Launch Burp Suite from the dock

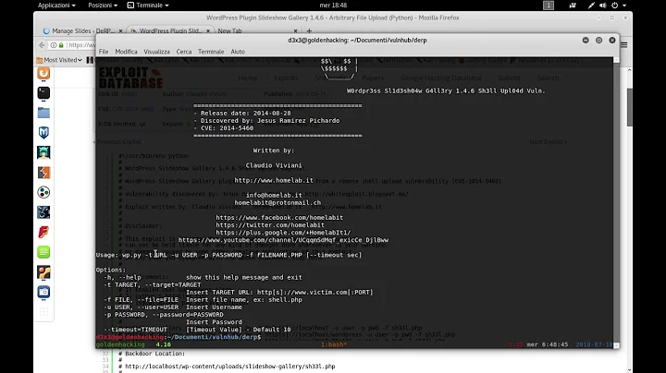(x=43, y=173)
